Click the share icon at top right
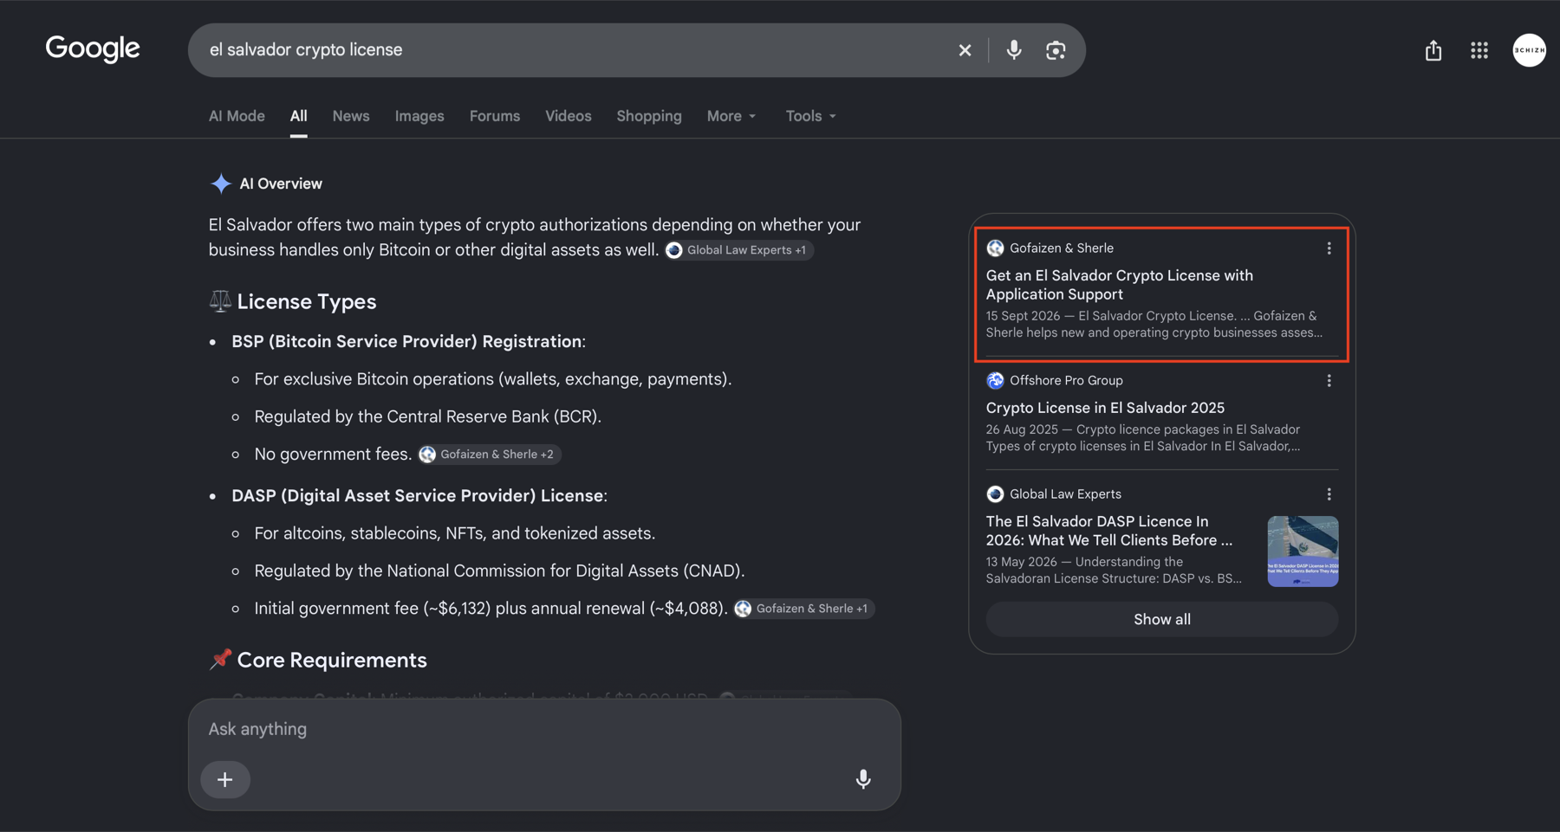 point(1433,50)
